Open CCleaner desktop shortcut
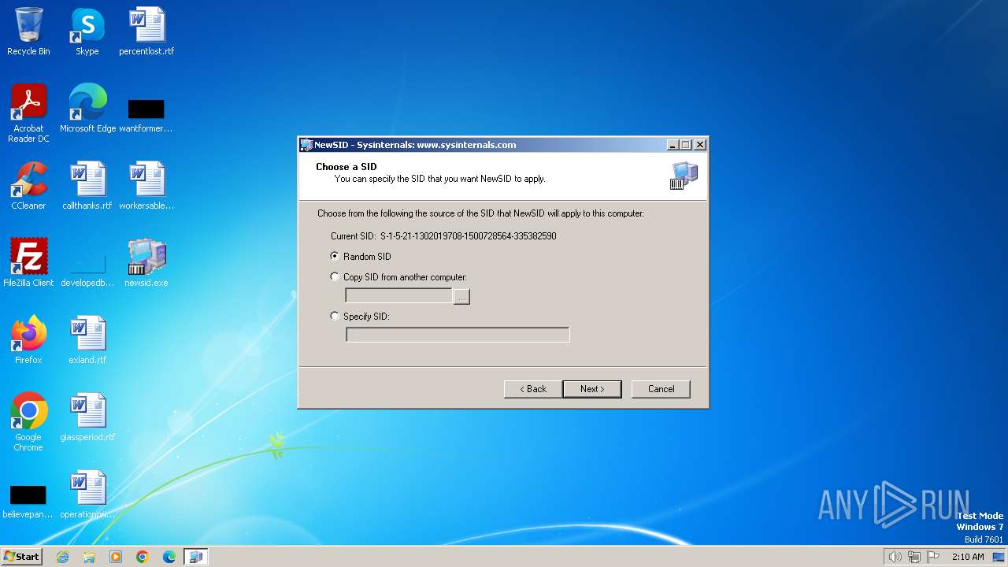 pos(28,186)
